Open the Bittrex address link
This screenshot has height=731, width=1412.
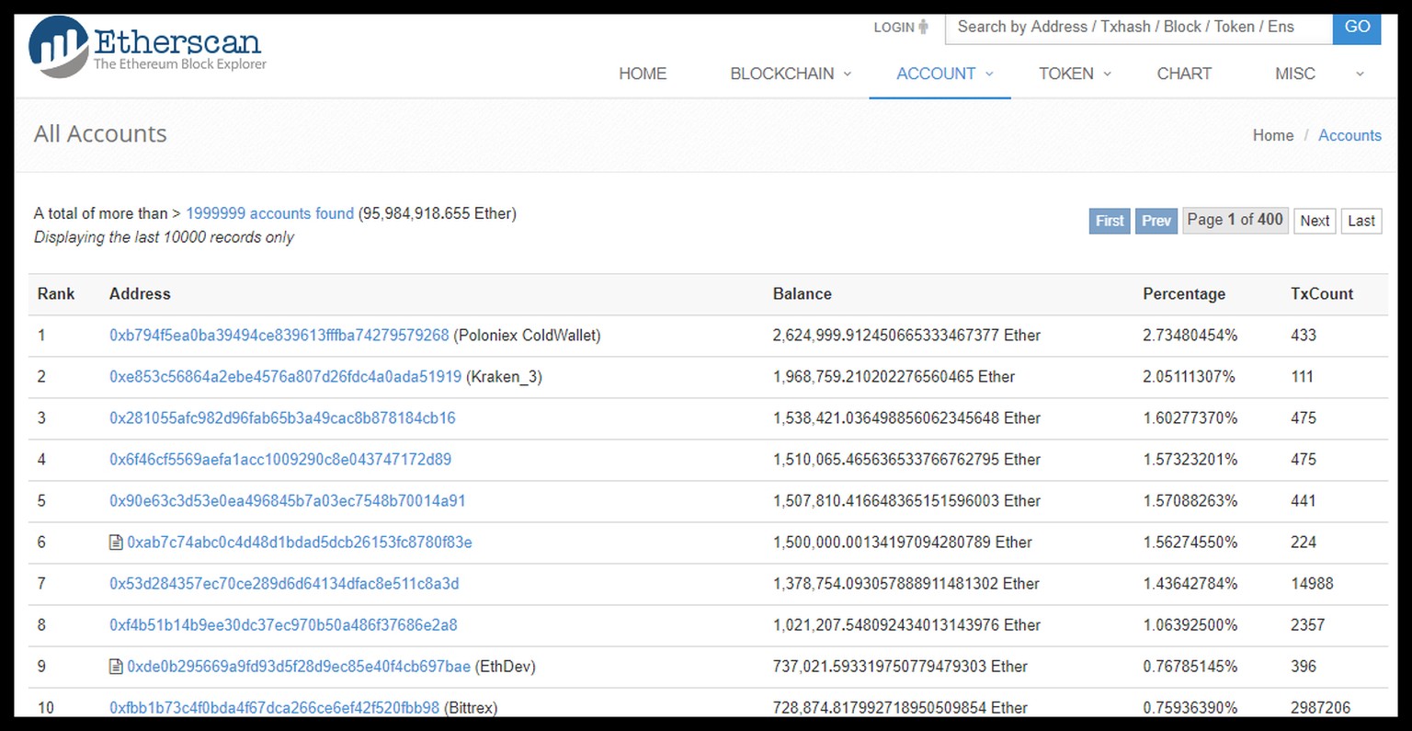click(274, 707)
